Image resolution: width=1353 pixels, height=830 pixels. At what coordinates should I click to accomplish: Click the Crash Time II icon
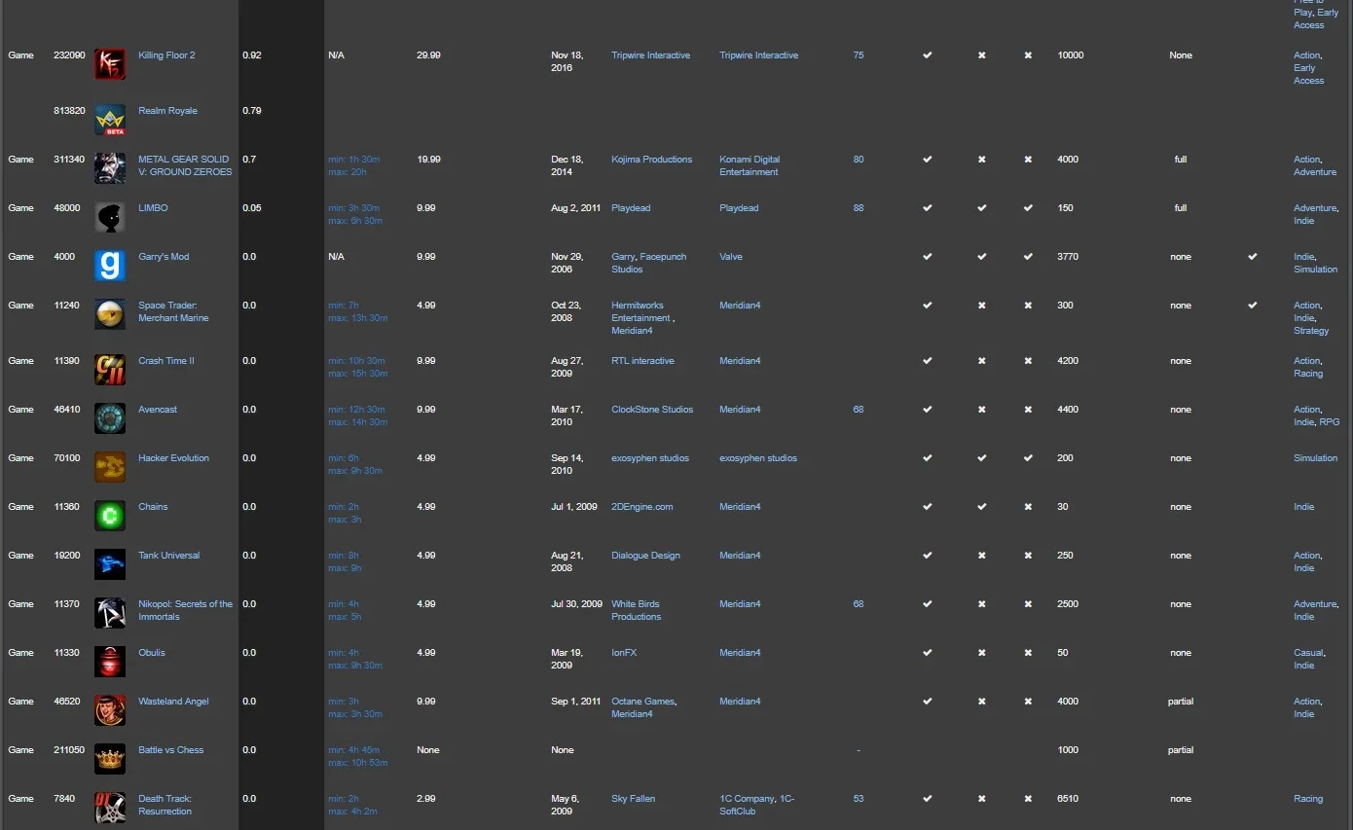110,370
